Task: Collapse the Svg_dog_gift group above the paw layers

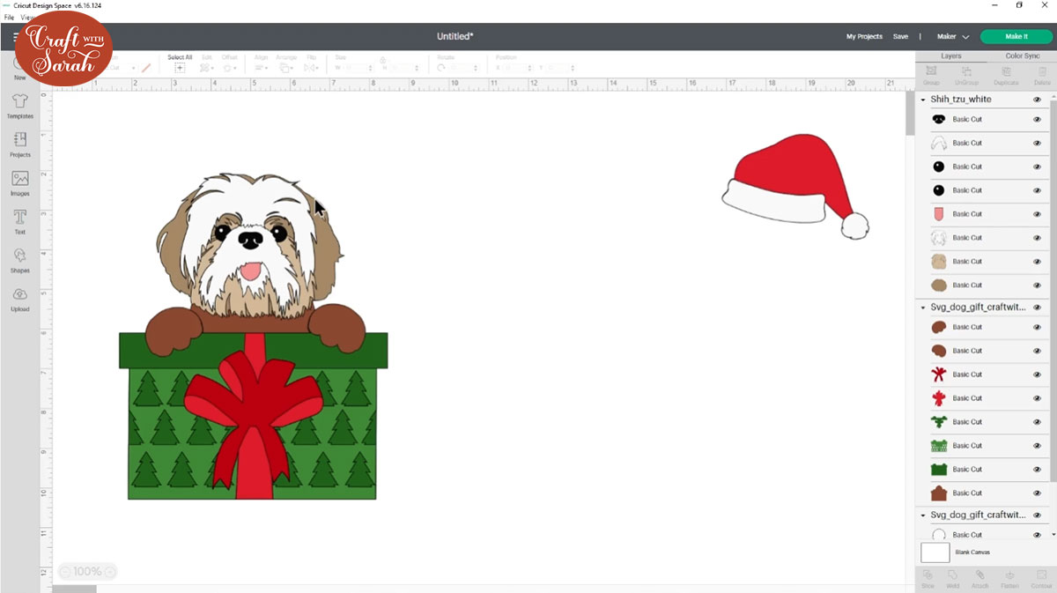Action: click(x=923, y=308)
